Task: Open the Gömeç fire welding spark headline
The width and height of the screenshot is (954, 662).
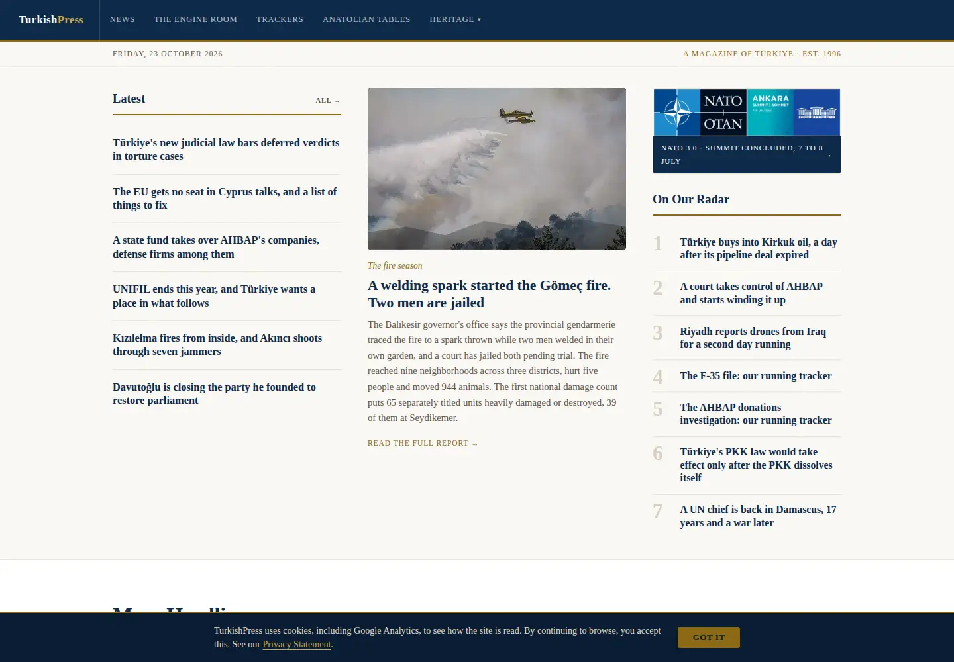Action: tap(490, 294)
